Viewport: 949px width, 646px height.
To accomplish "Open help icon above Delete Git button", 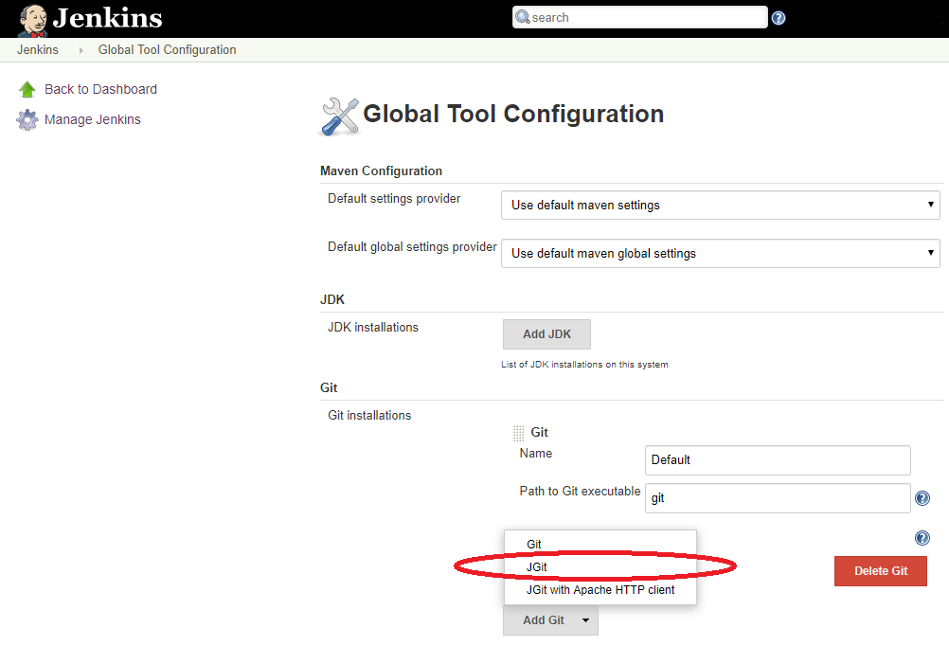I will pos(922,538).
